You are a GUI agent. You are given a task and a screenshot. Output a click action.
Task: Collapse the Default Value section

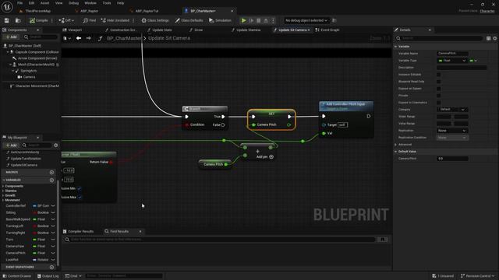[x=395, y=152]
